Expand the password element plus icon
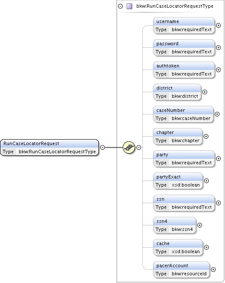 218,48
